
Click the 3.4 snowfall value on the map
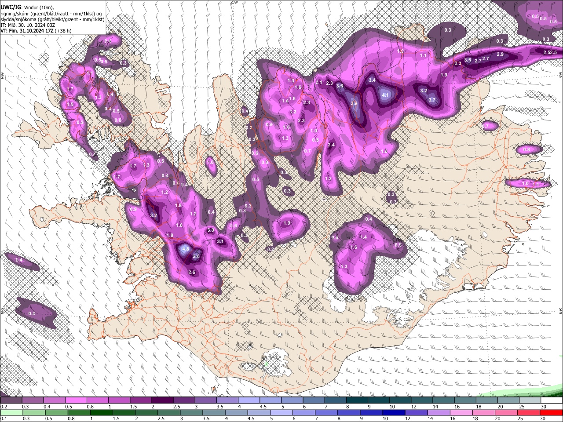coord(372,80)
